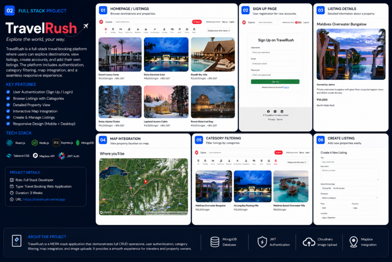Focus the Search destinations field in Homepage panel
This screenshot has width=392, height=262.
(152, 22)
